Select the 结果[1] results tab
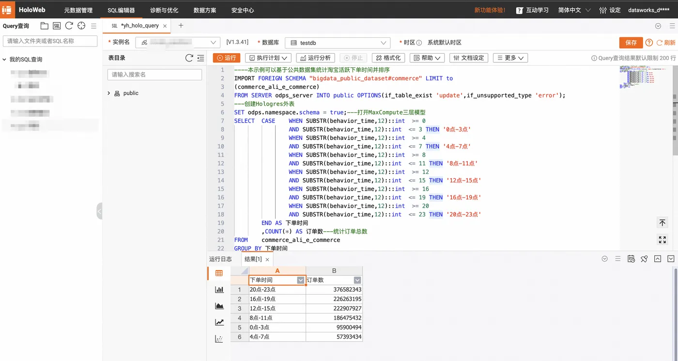The height and width of the screenshot is (361, 678). point(253,259)
